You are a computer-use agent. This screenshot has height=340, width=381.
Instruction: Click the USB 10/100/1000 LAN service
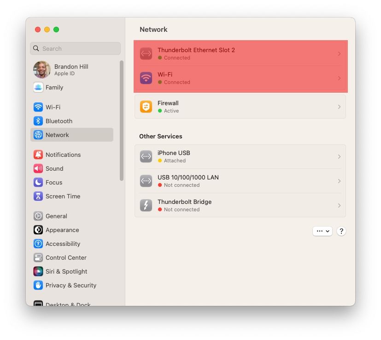click(x=240, y=180)
